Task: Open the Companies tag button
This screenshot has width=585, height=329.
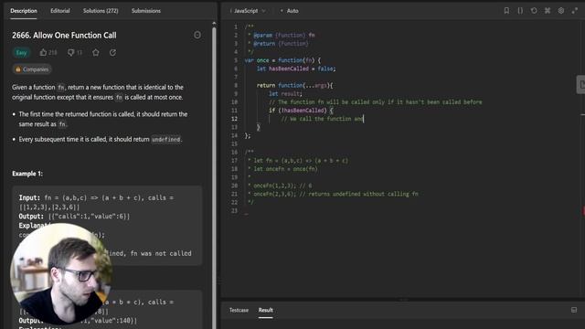Action: [x=32, y=69]
